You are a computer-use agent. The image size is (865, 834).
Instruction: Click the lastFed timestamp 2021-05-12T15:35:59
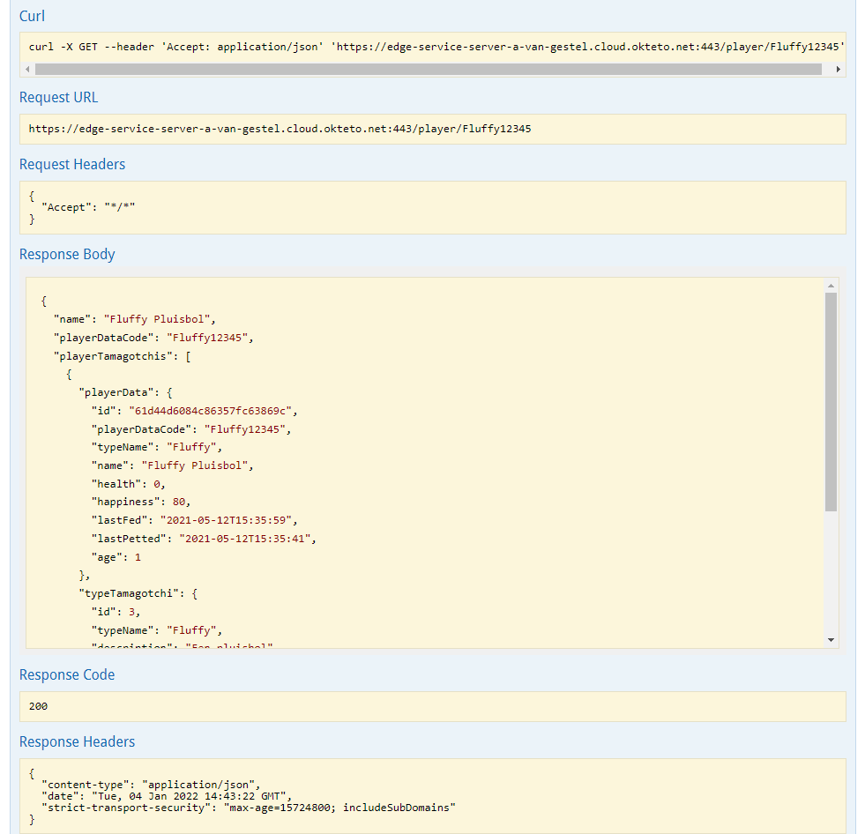tap(226, 520)
